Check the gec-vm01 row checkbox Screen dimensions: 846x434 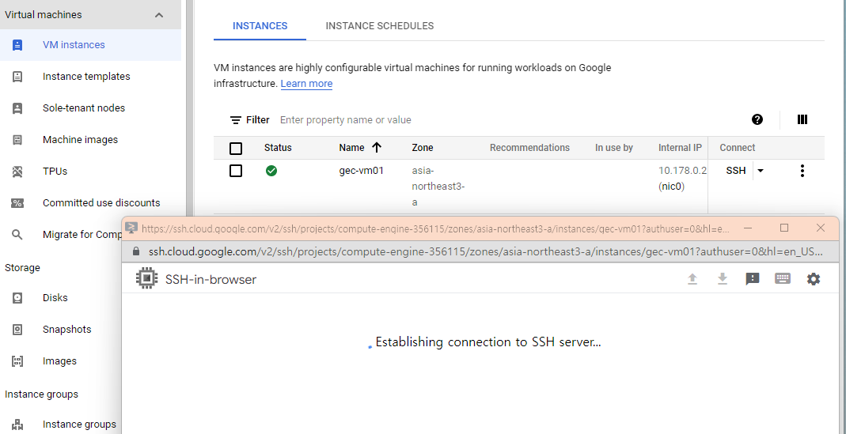pyautogui.click(x=236, y=171)
